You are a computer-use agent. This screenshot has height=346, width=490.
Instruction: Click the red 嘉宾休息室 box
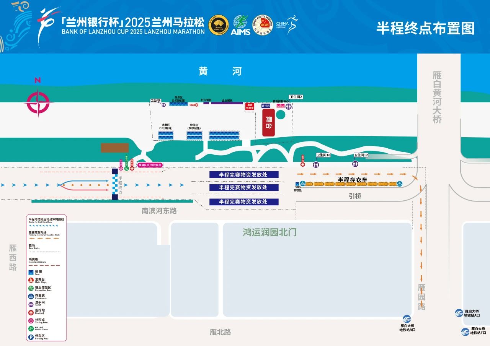tap(250, 106)
